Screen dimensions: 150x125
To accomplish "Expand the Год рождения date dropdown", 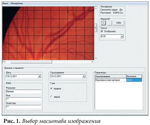I will coord(84,76).
